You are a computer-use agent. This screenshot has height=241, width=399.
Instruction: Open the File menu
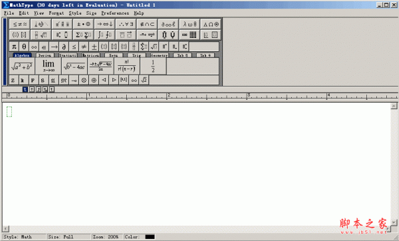pos(9,13)
